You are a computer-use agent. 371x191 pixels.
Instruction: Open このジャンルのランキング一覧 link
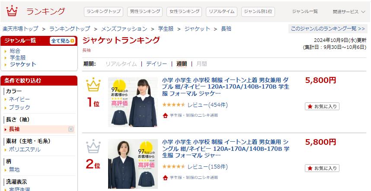pyautogui.click(x=328, y=29)
